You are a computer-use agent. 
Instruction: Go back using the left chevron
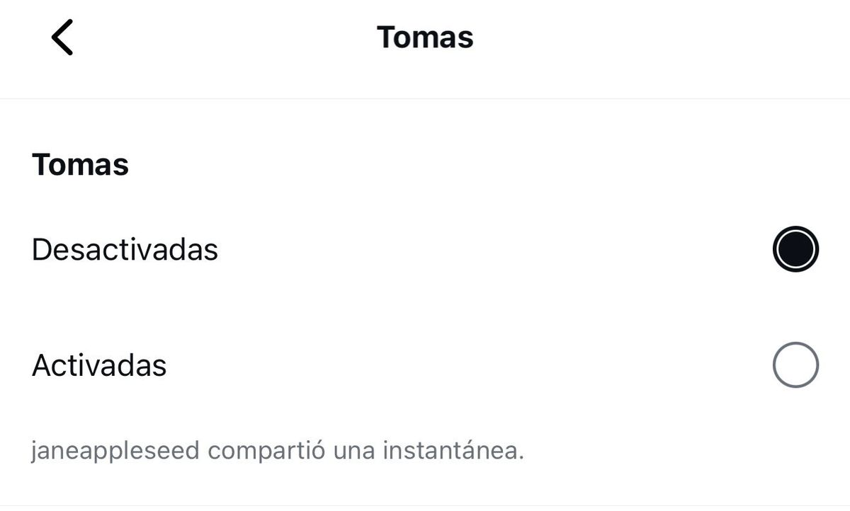[x=62, y=37]
